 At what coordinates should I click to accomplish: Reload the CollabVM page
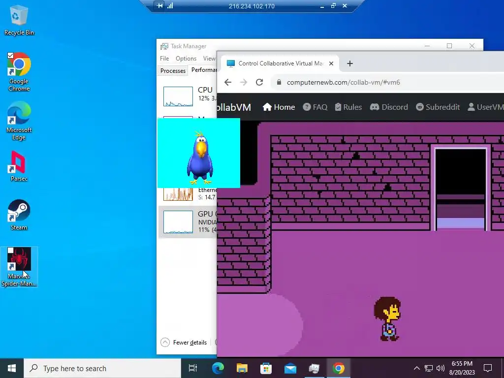[259, 82]
